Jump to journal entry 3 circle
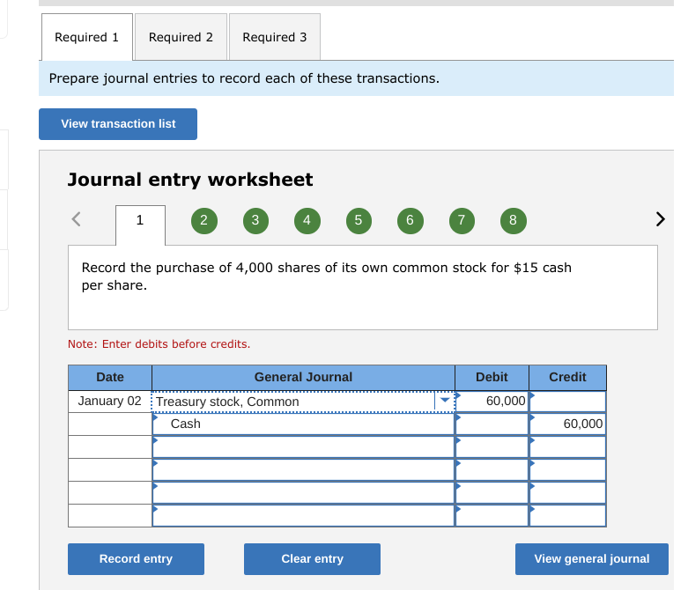 pos(255,221)
